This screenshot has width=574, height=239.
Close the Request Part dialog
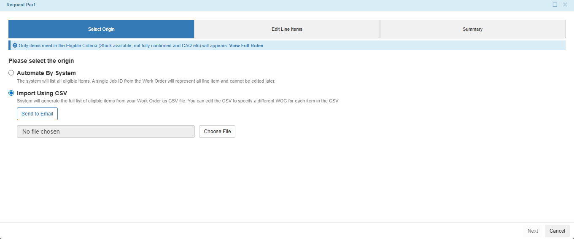coord(565,5)
